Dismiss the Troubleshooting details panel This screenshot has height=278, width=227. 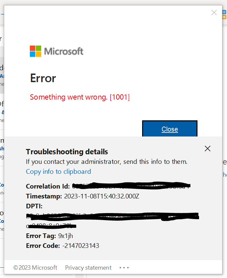(207, 148)
